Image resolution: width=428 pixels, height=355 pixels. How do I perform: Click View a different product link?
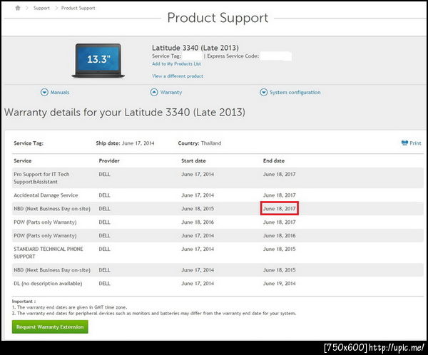[178, 76]
